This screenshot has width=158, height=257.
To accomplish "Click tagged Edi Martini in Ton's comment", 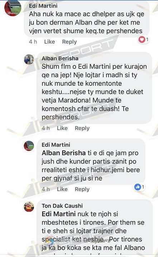I will click(x=59, y=214).
